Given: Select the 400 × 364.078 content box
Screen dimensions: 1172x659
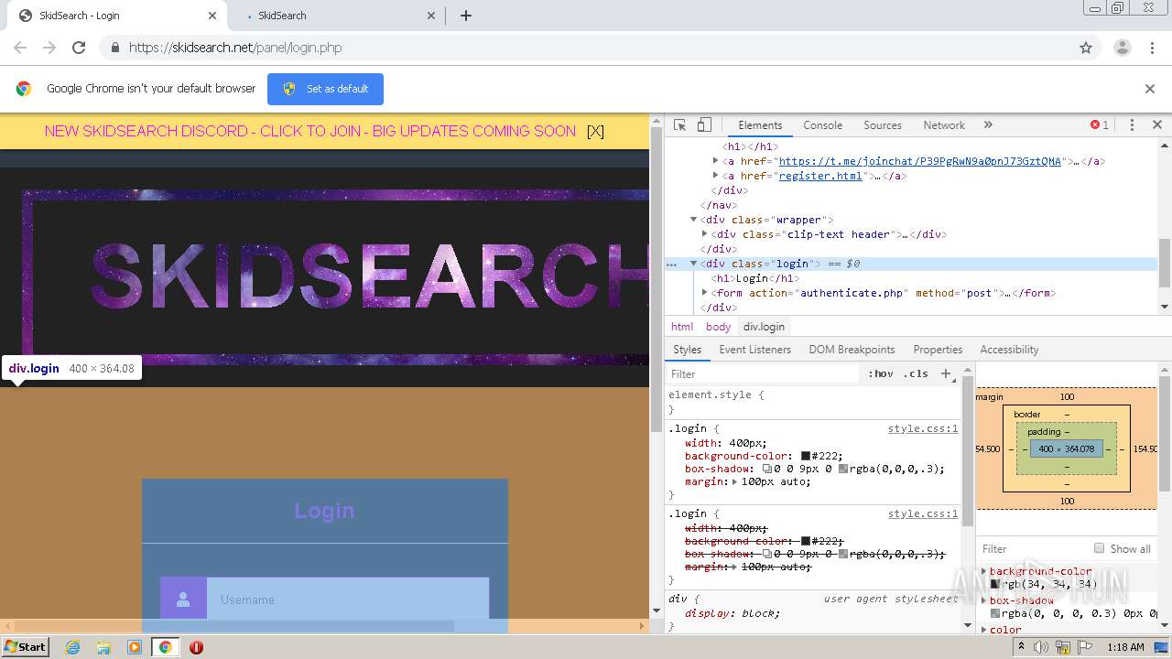Looking at the screenshot, I should [x=1066, y=448].
